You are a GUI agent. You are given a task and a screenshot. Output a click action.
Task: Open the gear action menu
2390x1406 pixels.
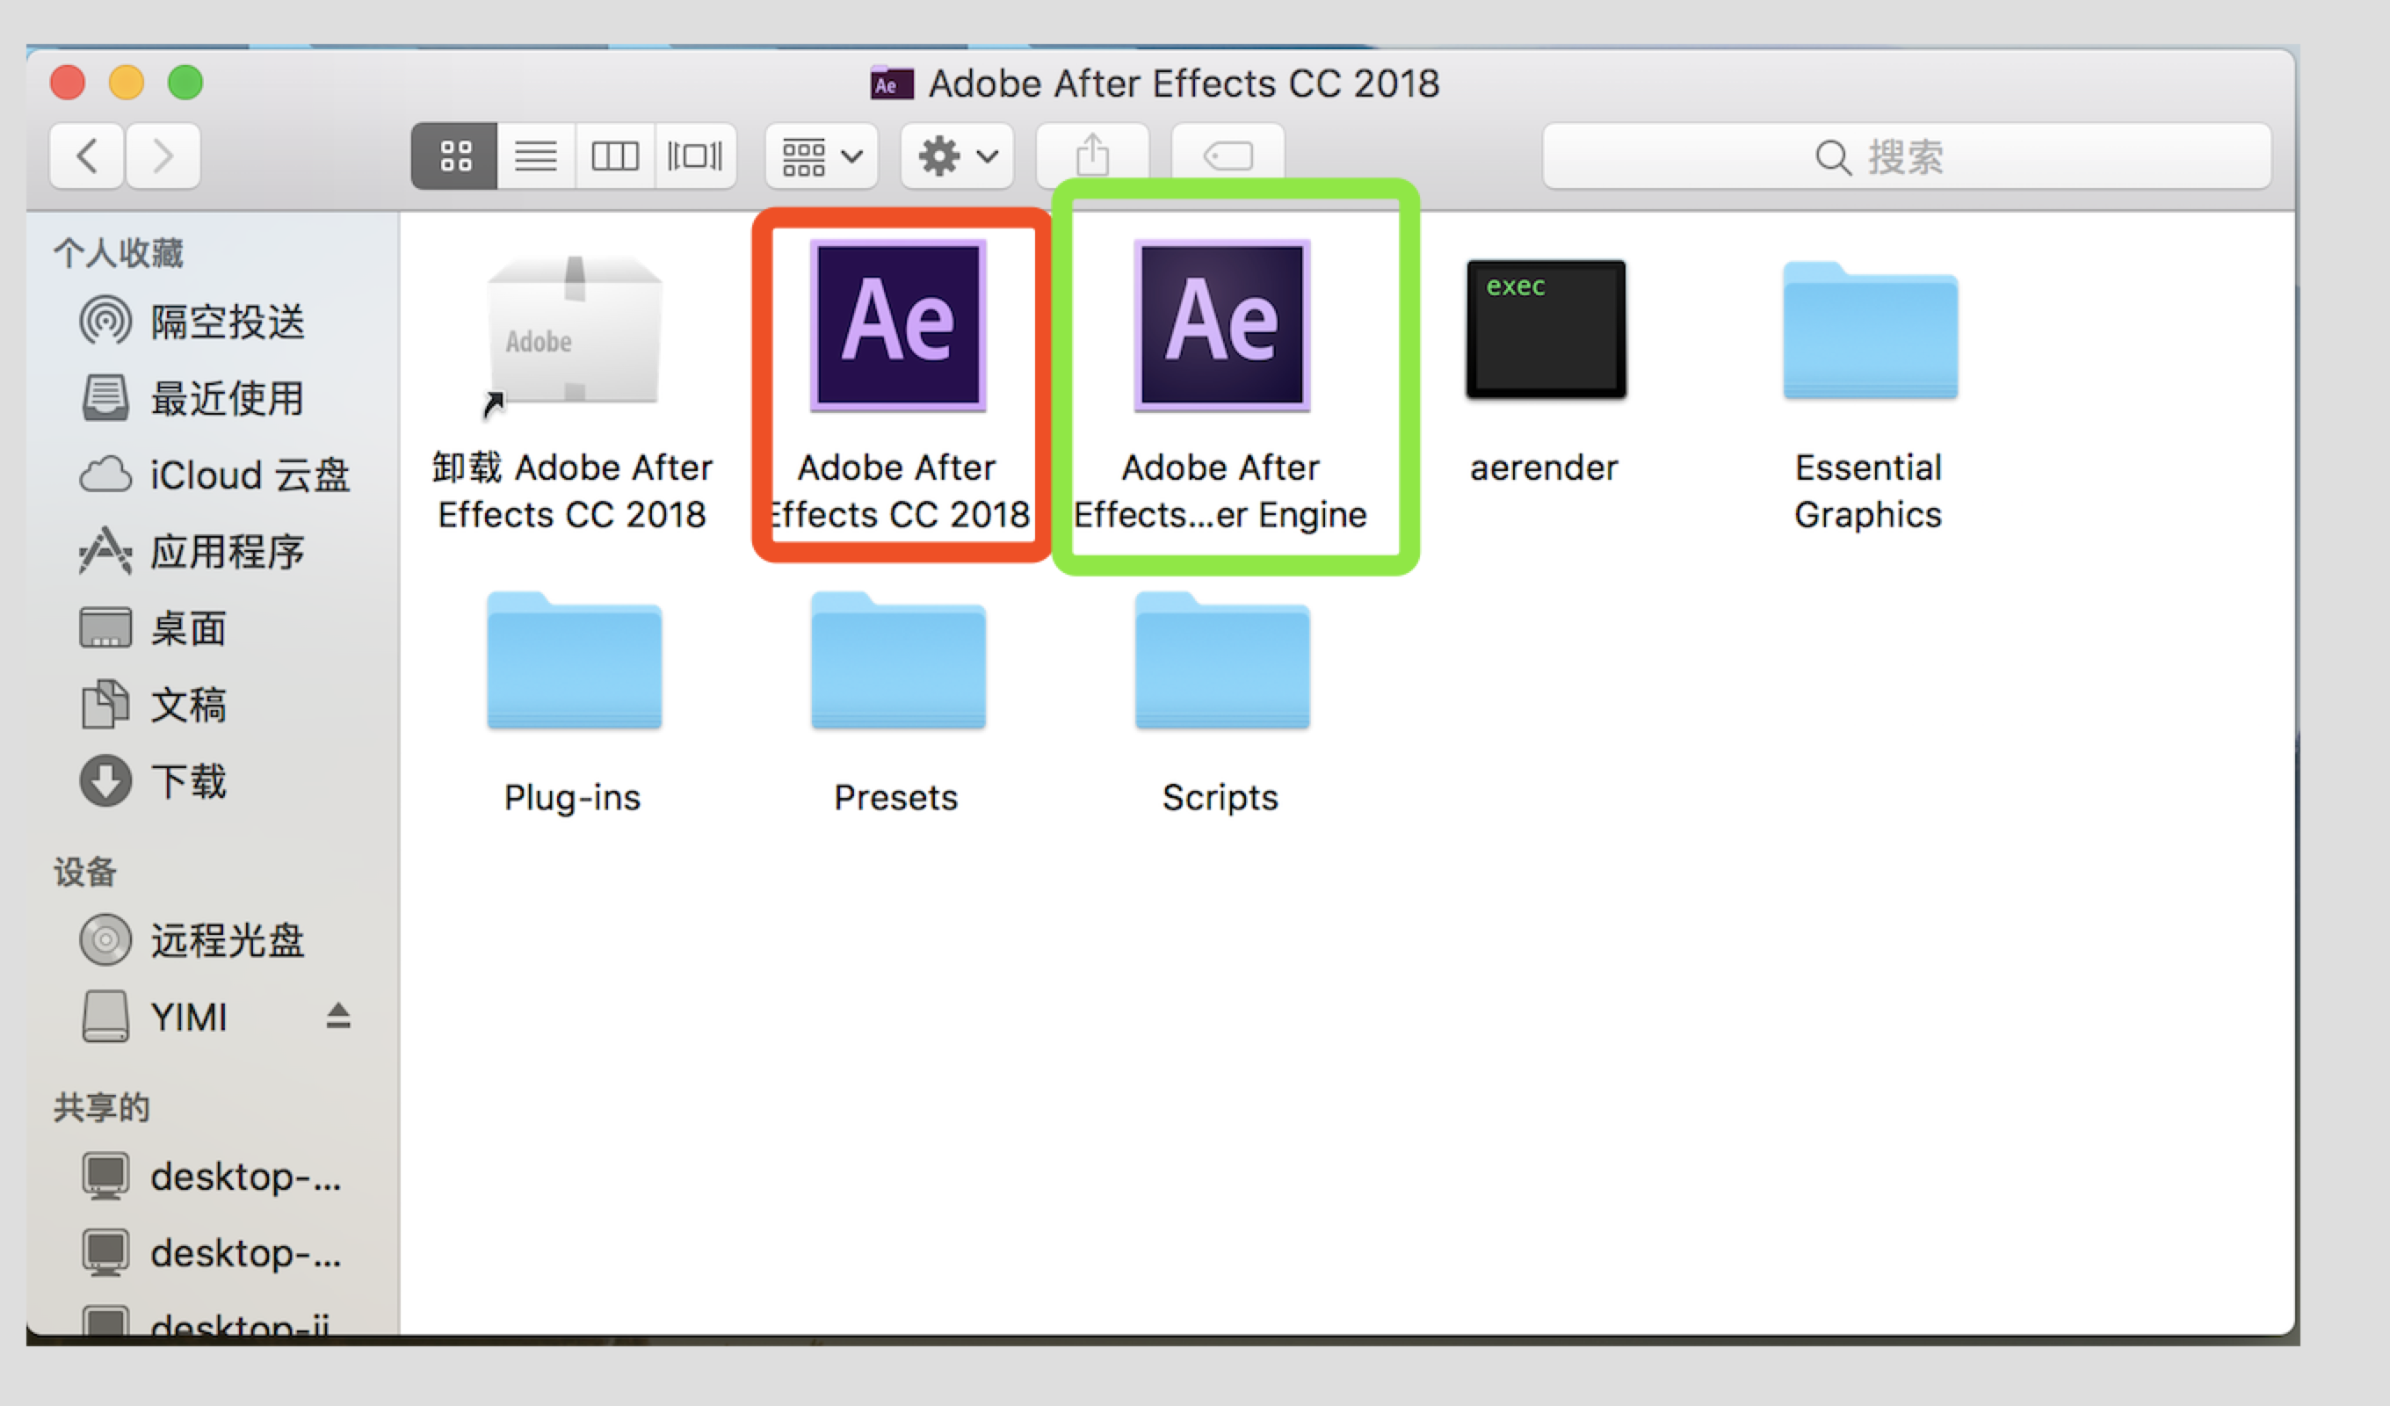tap(957, 156)
